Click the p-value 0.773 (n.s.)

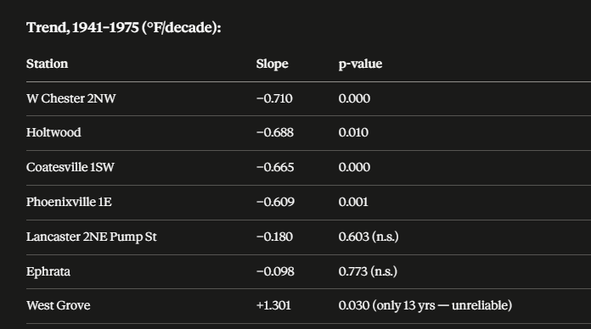pyautogui.click(x=368, y=272)
